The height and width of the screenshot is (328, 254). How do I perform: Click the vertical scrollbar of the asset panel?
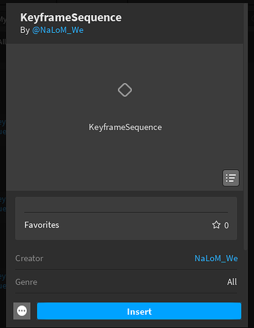point(245,127)
